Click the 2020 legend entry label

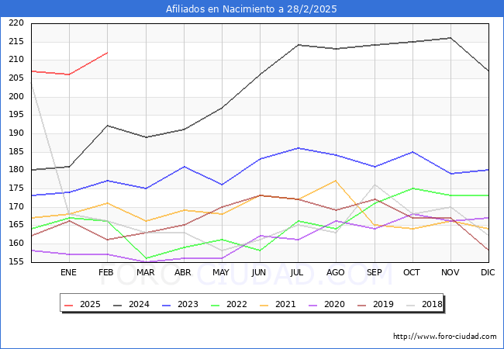[x=334, y=304]
